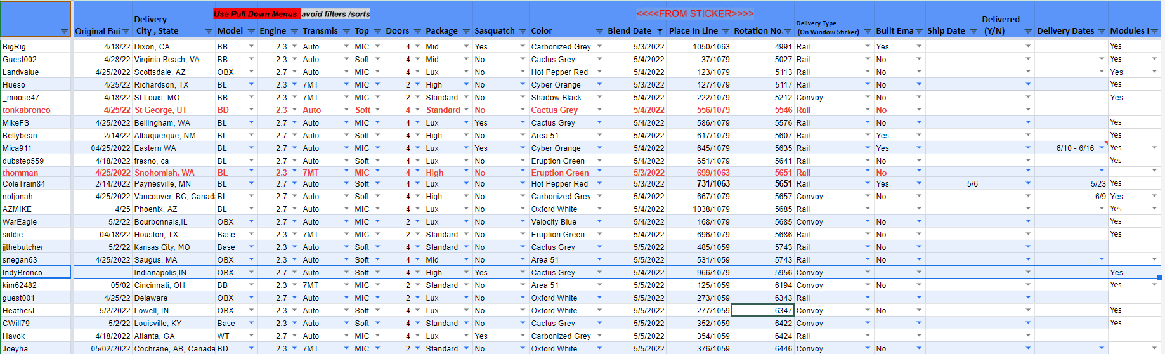Viewport: 1165px width, 354px height.
Task: Expand Model dropdown in BigRig row
Action: point(251,46)
